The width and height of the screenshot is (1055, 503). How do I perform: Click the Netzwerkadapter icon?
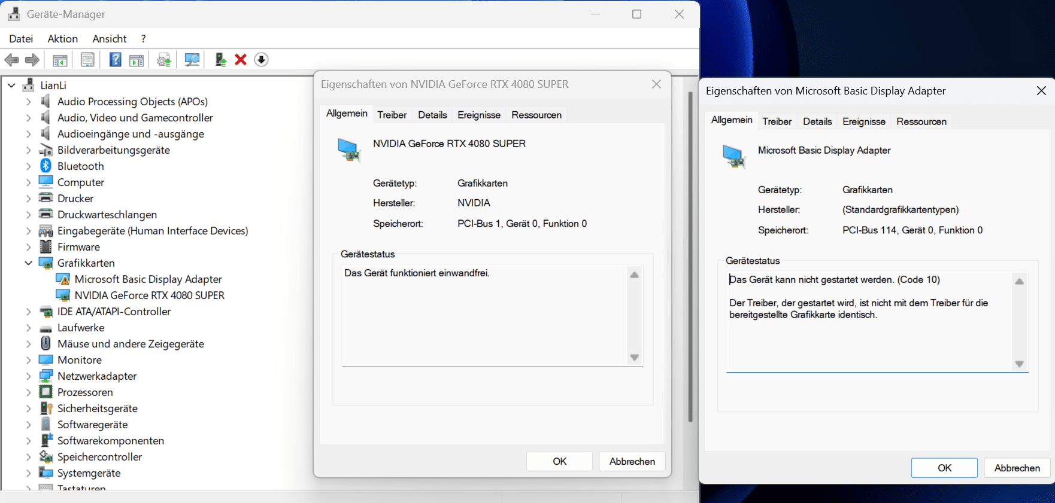46,376
